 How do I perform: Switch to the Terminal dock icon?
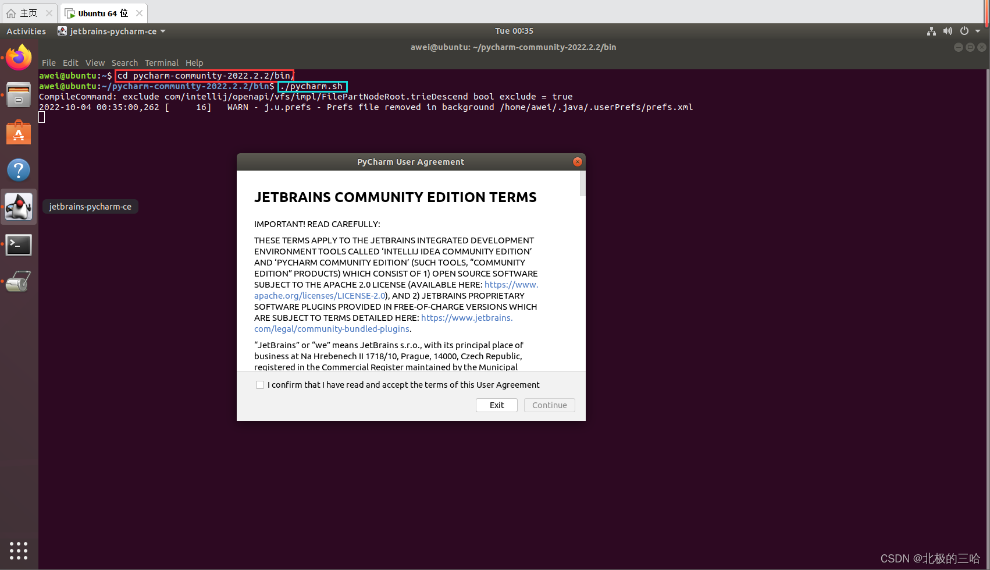tap(19, 245)
